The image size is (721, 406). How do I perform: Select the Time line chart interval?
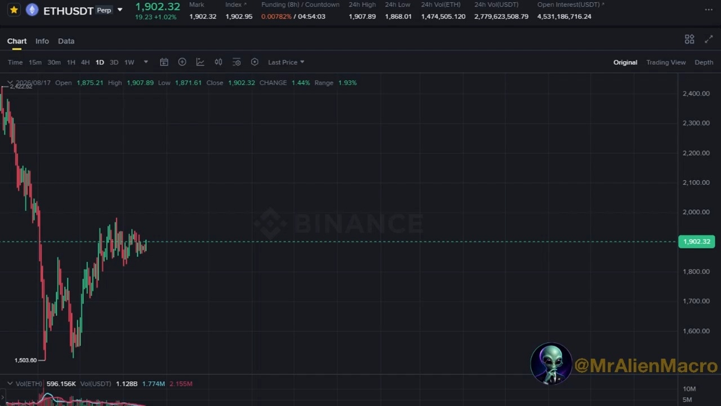point(15,62)
